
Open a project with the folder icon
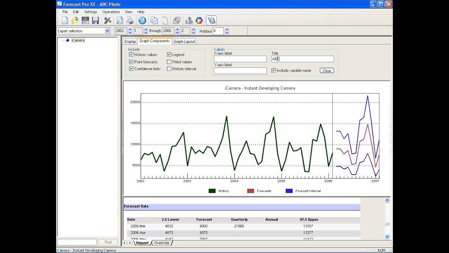pyautogui.click(x=75, y=20)
